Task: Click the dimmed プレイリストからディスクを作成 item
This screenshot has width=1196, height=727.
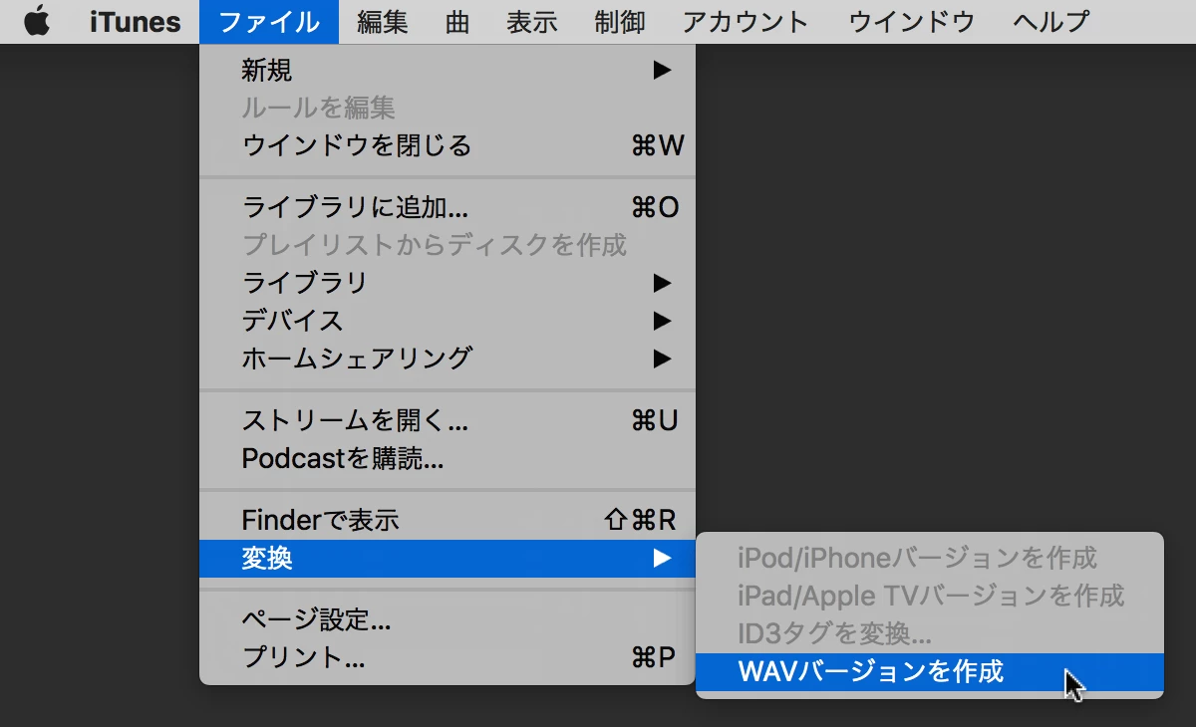Action: pyautogui.click(x=448, y=245)
